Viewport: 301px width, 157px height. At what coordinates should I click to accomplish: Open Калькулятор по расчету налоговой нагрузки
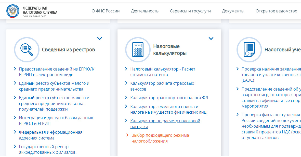[x=165, y=124]
